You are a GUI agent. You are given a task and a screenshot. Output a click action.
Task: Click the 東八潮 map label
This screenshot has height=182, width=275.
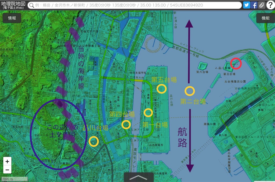click(223, 135)
